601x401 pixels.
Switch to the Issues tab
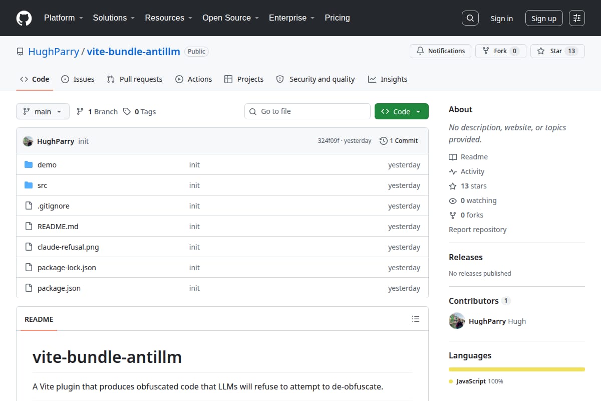point(78,79)
